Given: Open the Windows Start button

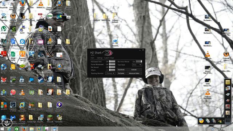Looking at the screenshot, I should point(2,129).
